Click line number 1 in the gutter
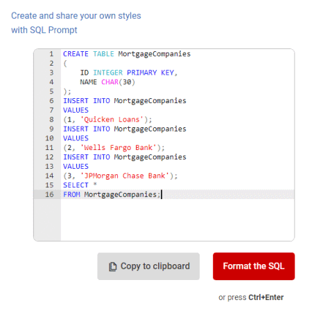 pos(51,54)
